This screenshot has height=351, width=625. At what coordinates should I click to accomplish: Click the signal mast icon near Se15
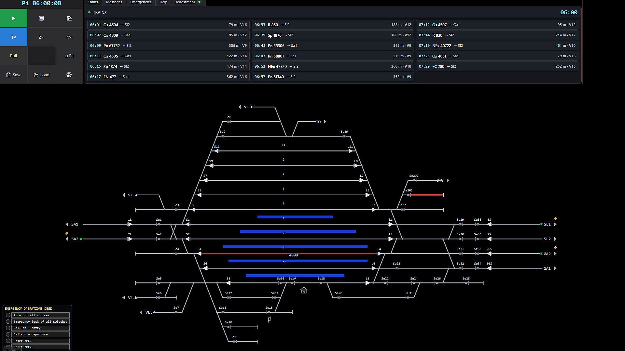tap(269, 320)
